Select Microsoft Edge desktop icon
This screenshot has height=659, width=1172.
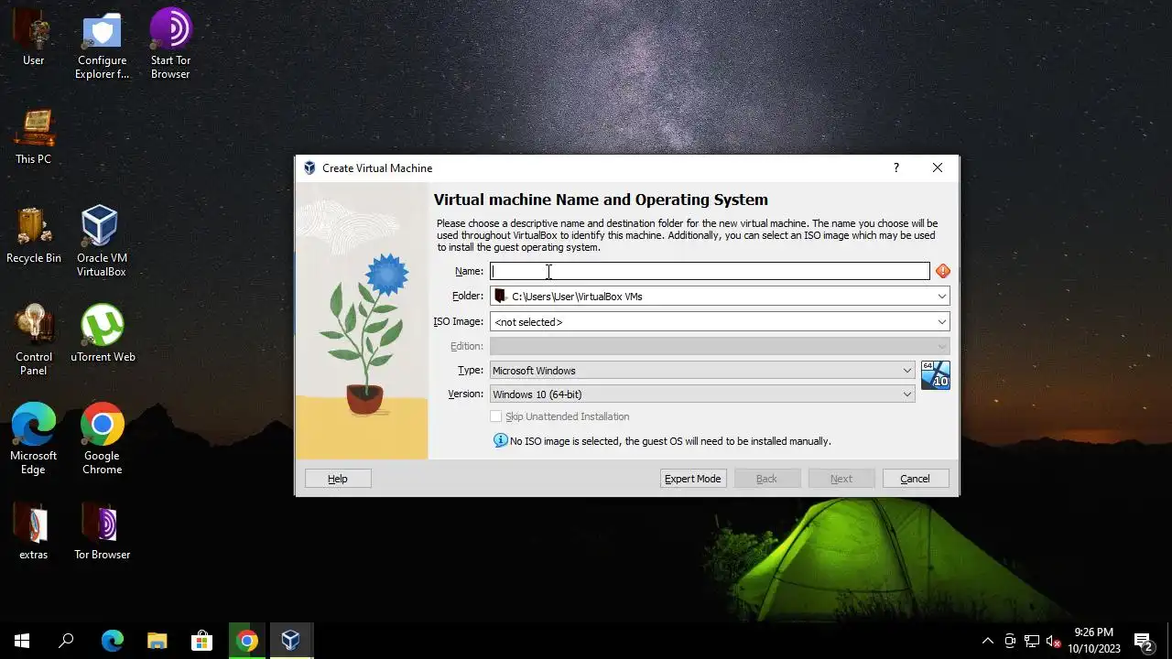coord(33,439)
